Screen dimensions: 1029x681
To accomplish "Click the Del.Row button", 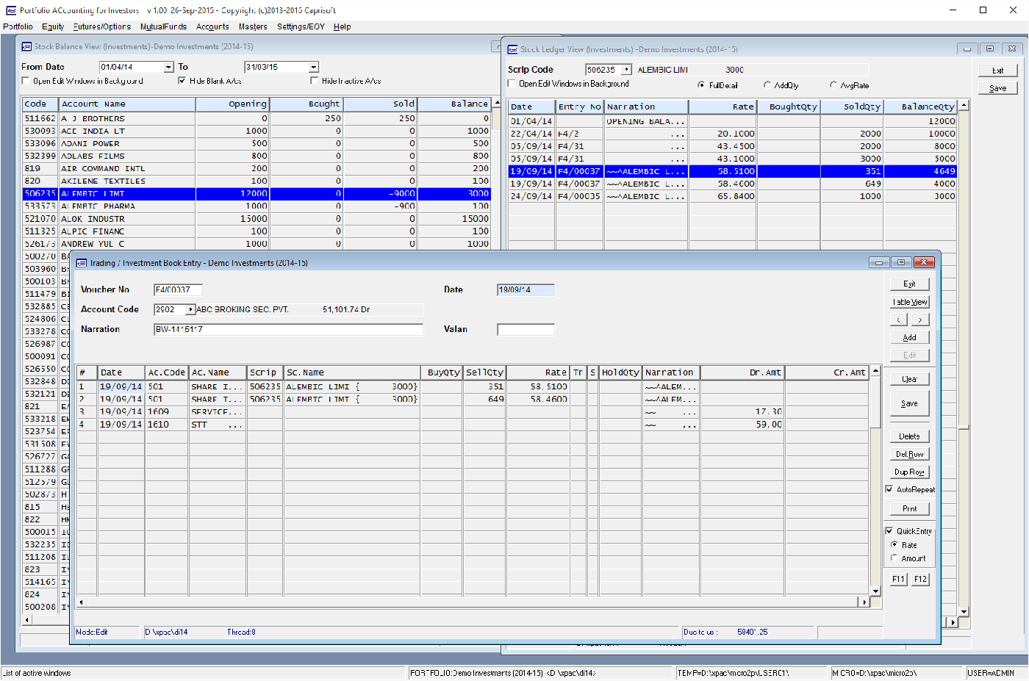I will point(909,454).
